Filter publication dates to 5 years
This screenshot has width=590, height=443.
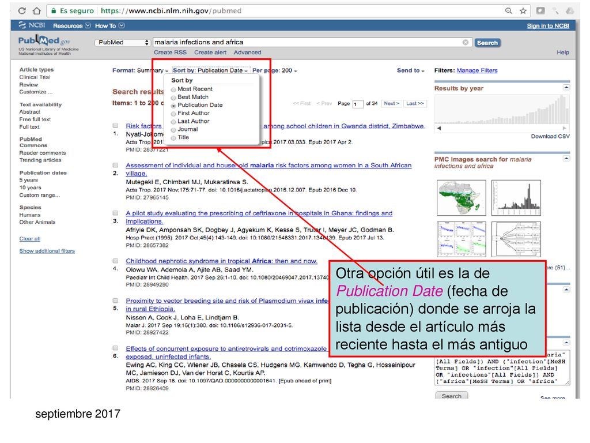coord(29,180)
